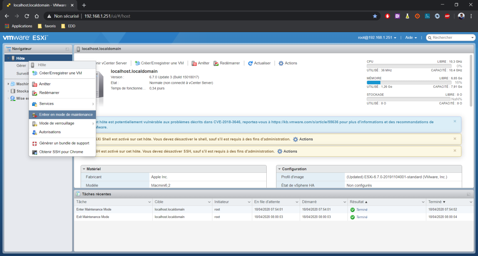Click the Actualiser refresh icon
The height and width of the screenshot is (256, 478).
coord(250,63)
